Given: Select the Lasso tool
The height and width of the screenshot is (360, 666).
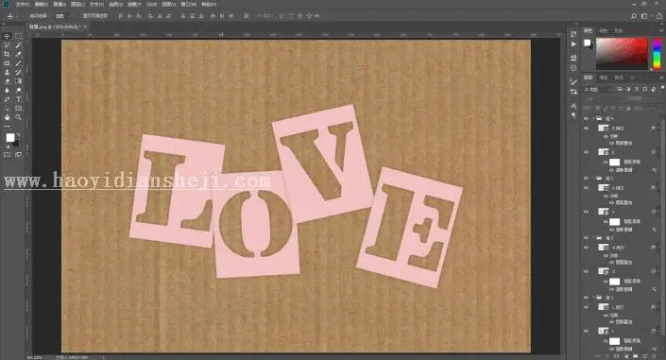Looking at the screenshot, I should tap(7, 45).
